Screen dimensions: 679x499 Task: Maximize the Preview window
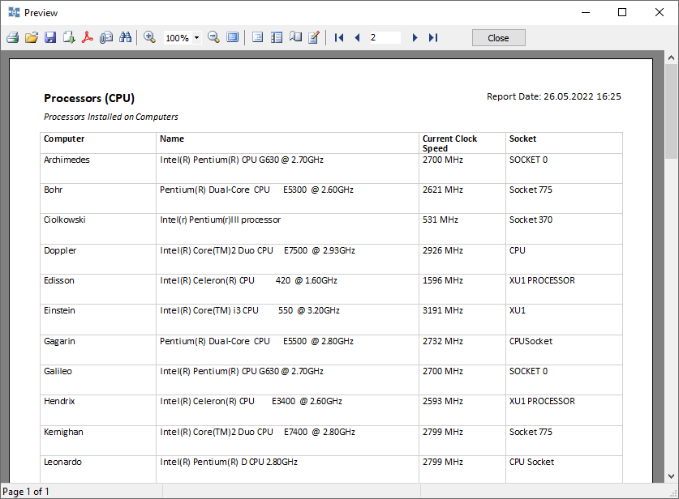pos(622,12)
